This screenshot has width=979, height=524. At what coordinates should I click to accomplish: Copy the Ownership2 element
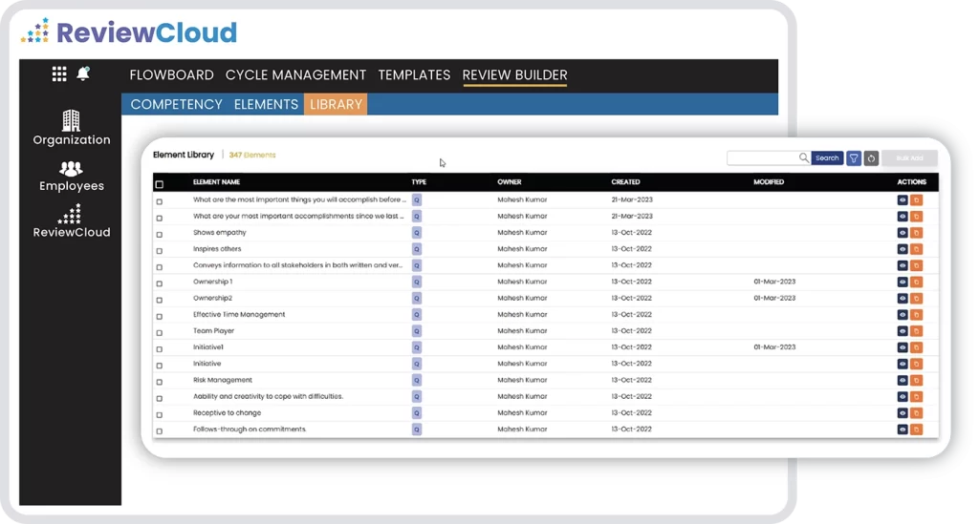coord(917,299)
